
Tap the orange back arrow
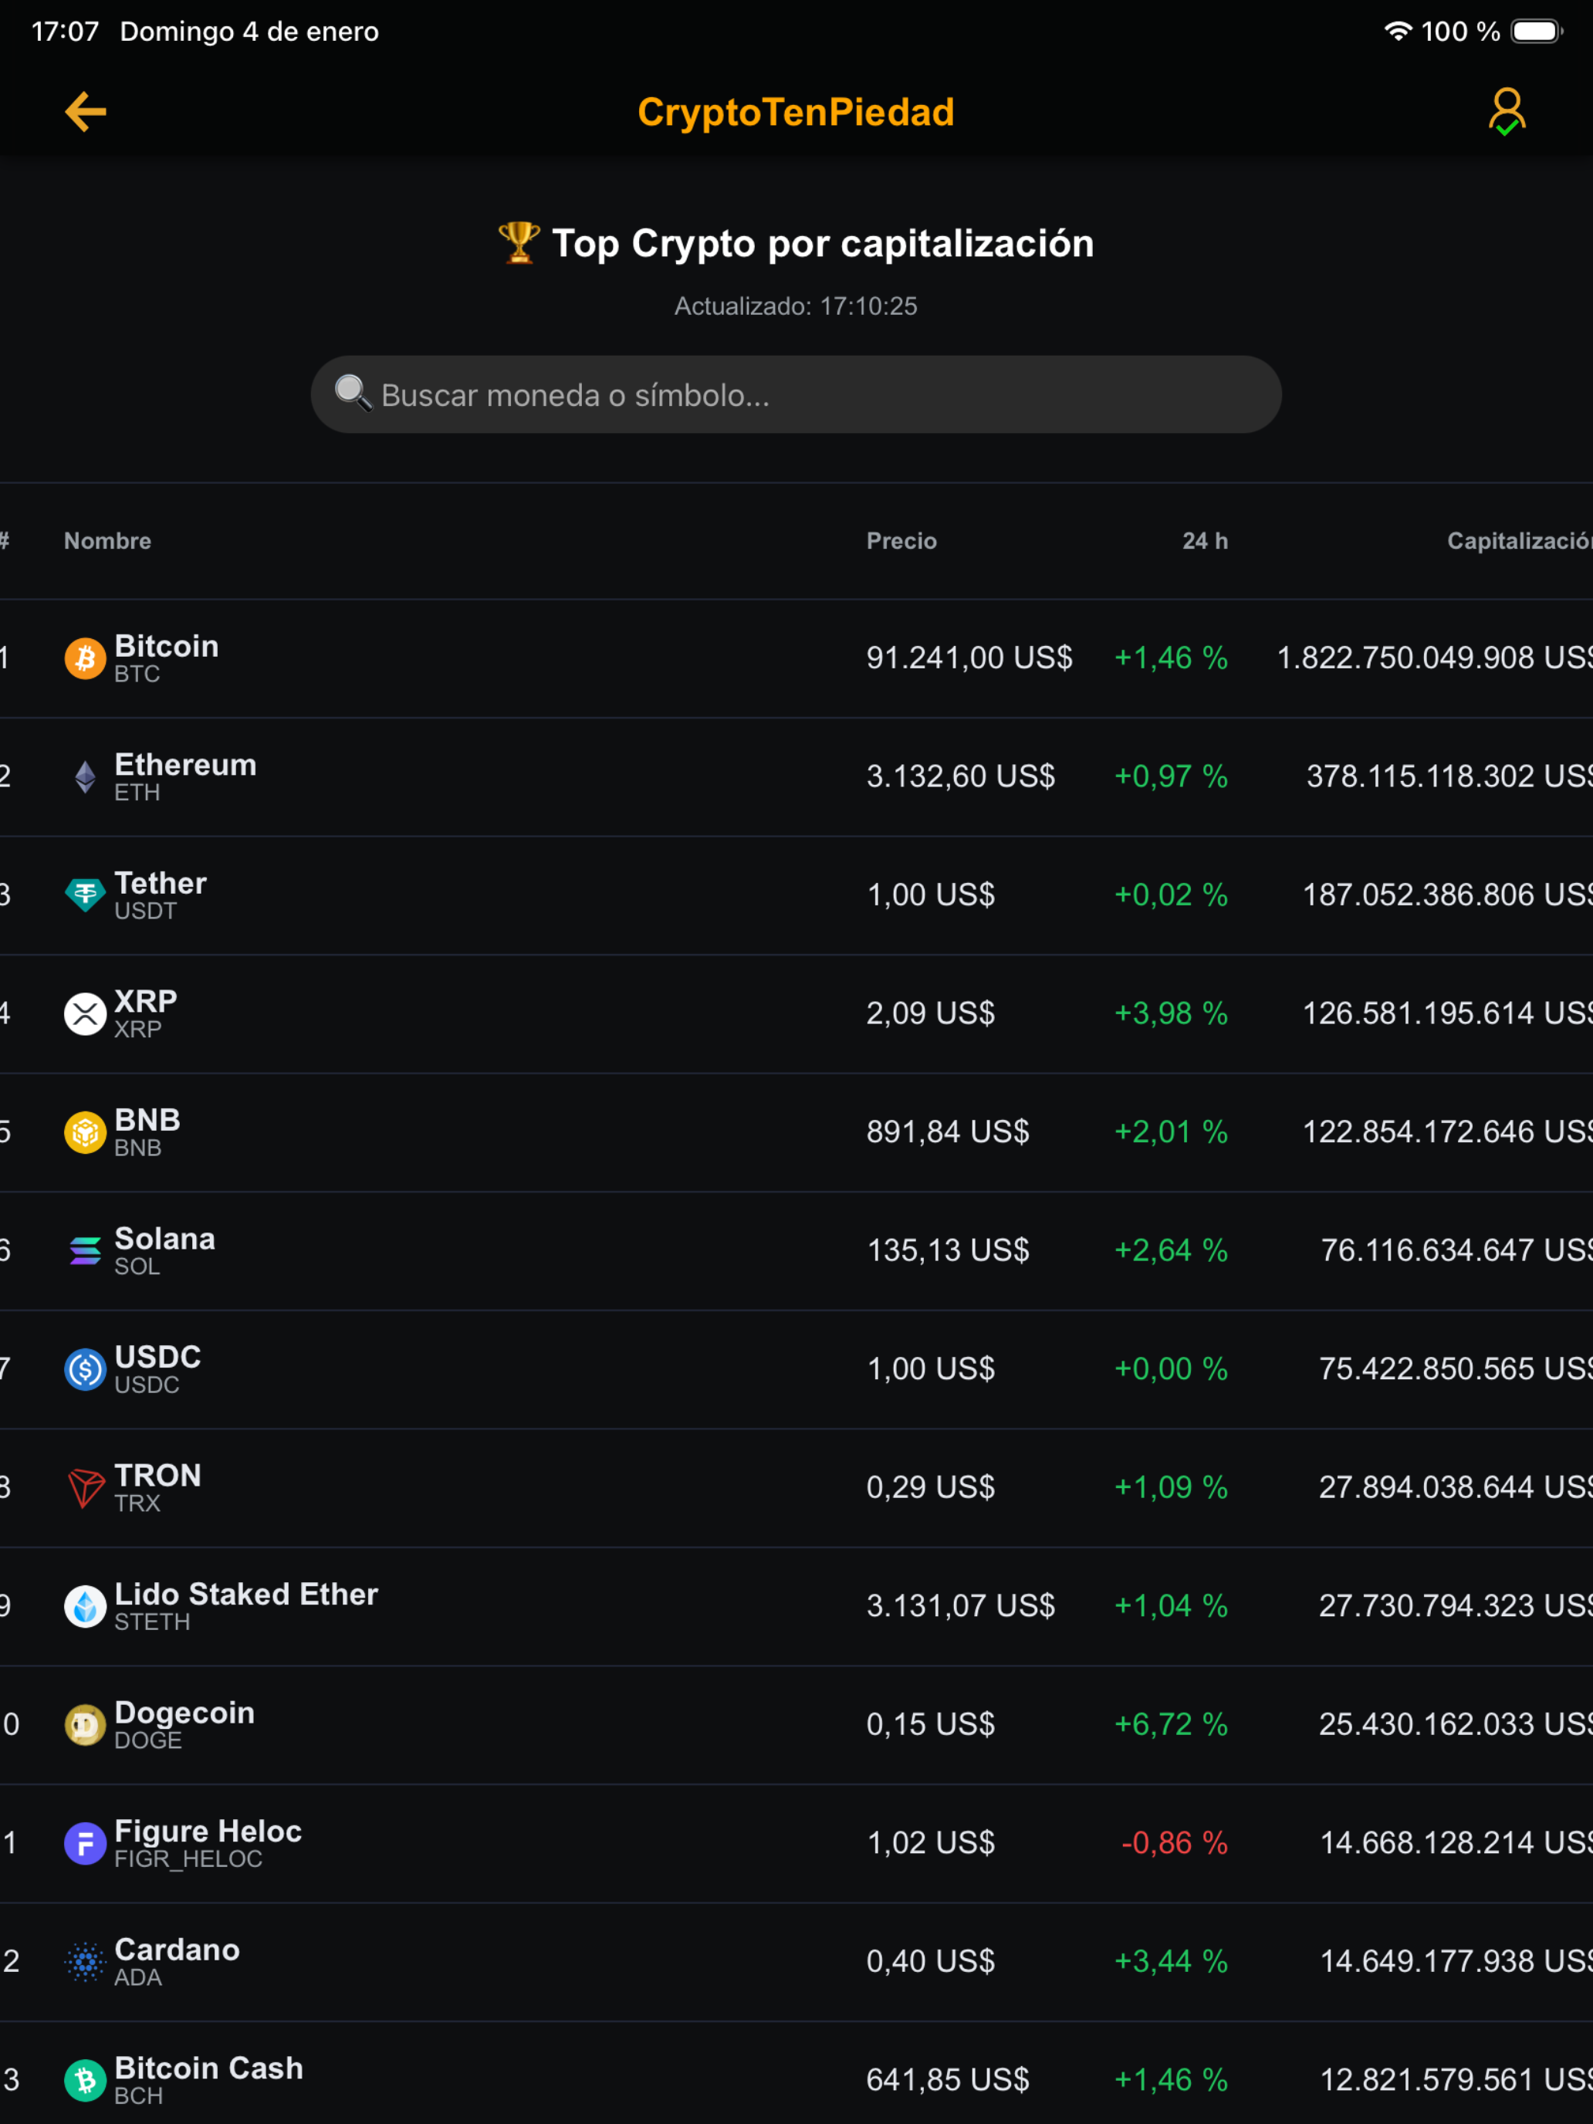tap(86, 113)
